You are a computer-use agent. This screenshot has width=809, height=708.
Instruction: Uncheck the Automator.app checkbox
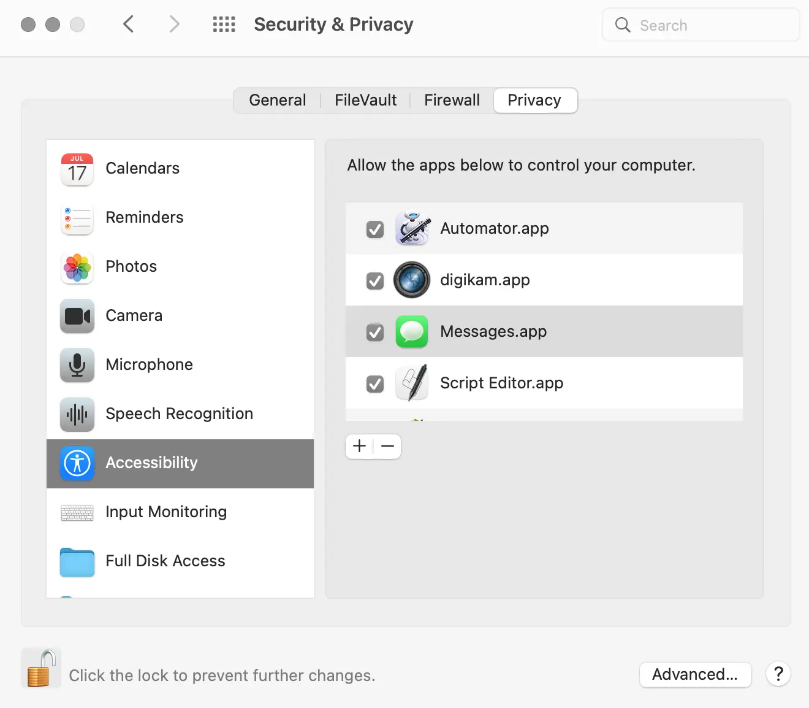coord(375,229)
